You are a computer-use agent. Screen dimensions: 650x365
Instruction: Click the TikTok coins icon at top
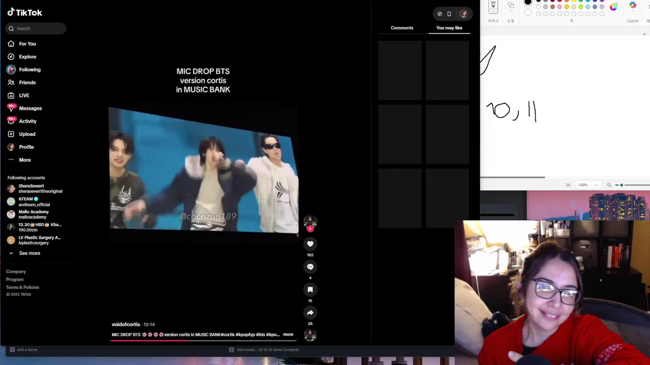click(440, 14)
